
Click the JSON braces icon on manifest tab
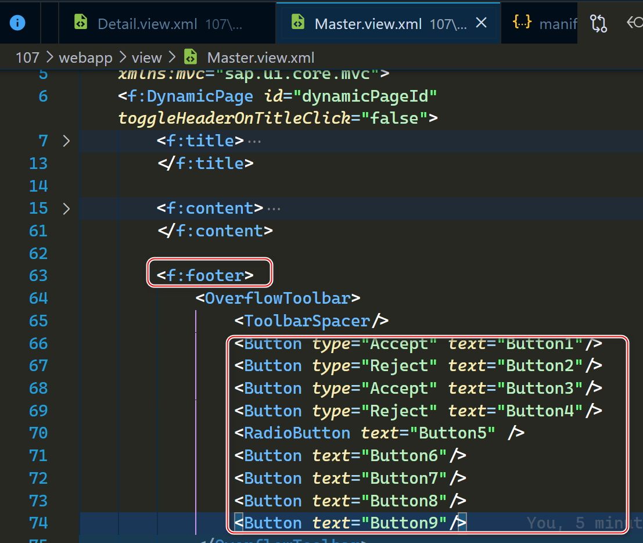coord(522,23)
